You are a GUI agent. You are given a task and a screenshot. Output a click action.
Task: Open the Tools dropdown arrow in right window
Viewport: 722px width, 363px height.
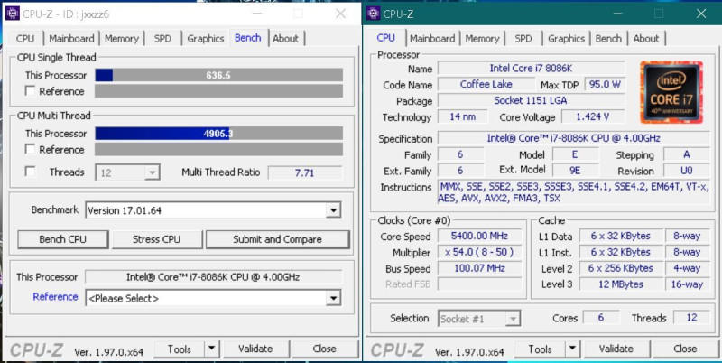click(572, 349)
